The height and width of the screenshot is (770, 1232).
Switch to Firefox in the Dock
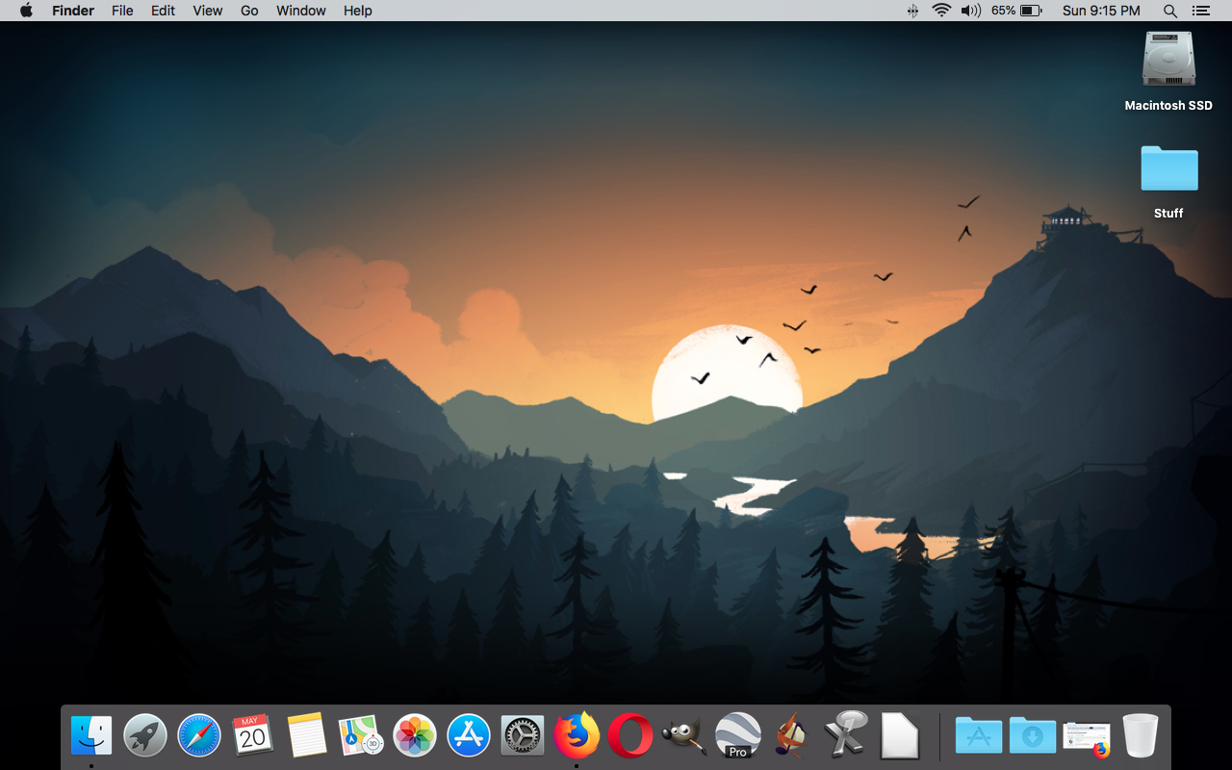click(x=577, y=736)
